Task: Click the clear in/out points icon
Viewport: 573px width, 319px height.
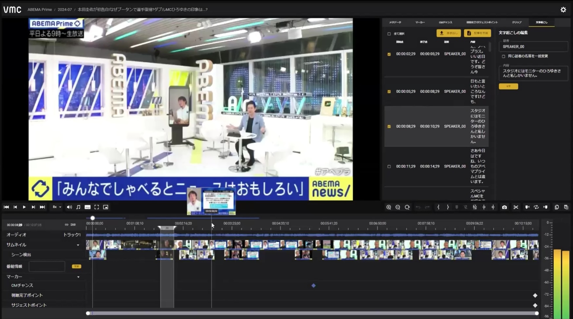Action: [475, 207]
